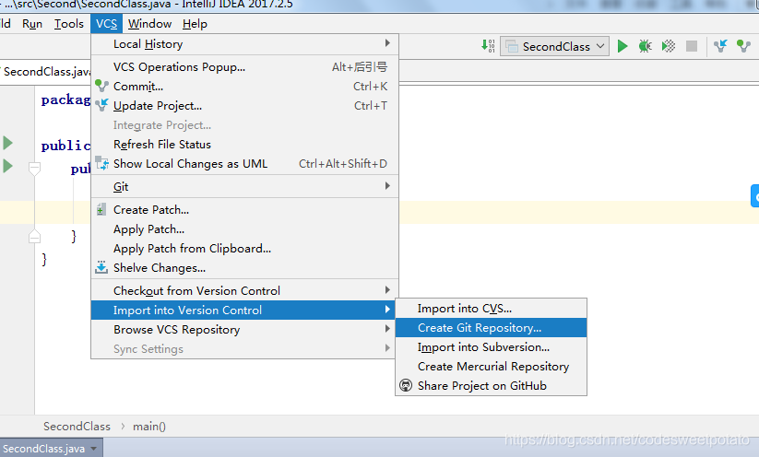
Task: Click the run gutter arrow beside main method
Action: (x=7, y=166)
